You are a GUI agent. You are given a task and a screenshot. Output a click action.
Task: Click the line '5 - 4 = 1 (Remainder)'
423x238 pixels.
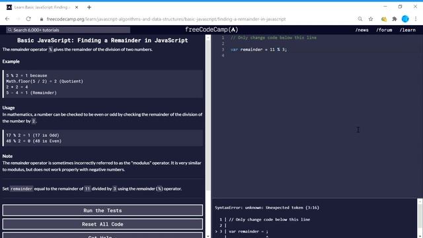[x=32, y=93]
